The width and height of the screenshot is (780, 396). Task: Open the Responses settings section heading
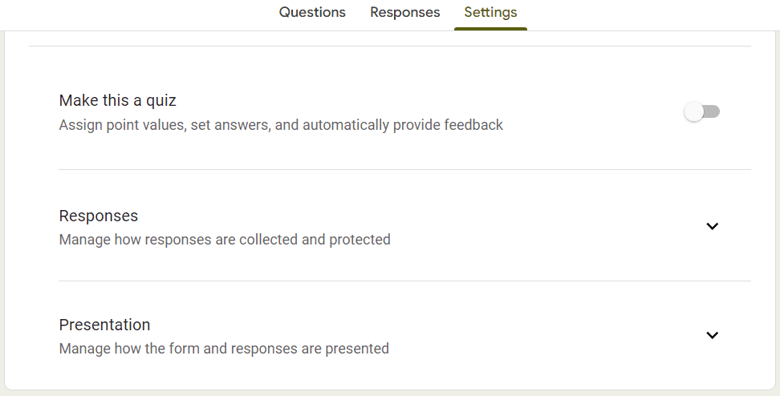(99, 216)
